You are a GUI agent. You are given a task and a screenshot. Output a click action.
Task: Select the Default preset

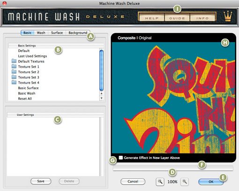[x=24, y=51]
